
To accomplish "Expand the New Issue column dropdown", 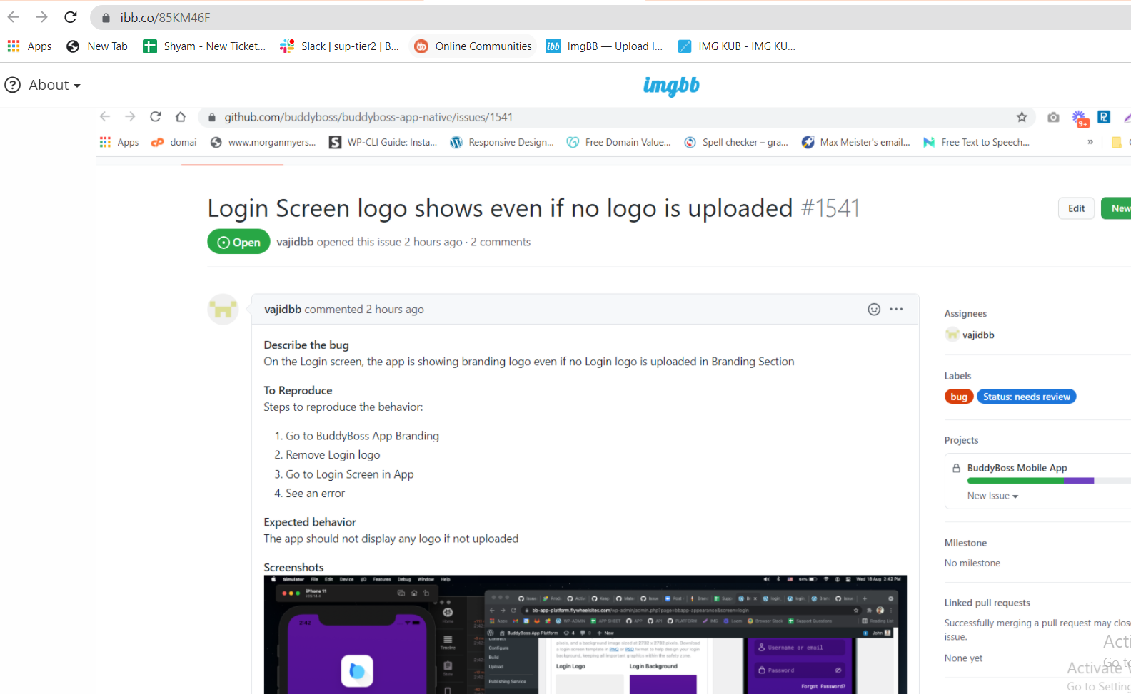I will click(992, 496).
